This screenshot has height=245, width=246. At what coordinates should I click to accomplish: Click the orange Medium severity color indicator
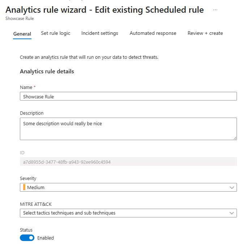click(24, 187)
